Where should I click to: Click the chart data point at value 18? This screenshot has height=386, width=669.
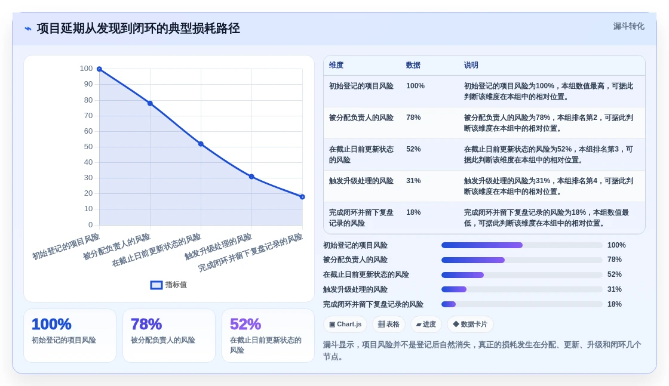(302, 197)
